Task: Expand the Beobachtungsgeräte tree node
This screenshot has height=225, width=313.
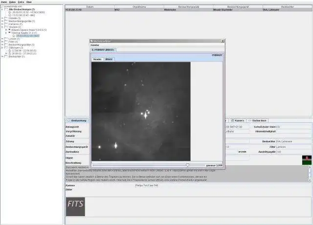Action: [2, 21]
